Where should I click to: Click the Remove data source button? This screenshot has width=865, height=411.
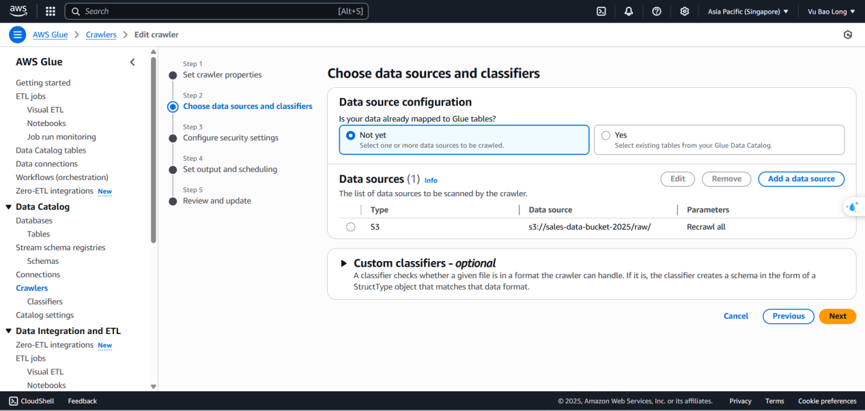click(x=726, y=179)
